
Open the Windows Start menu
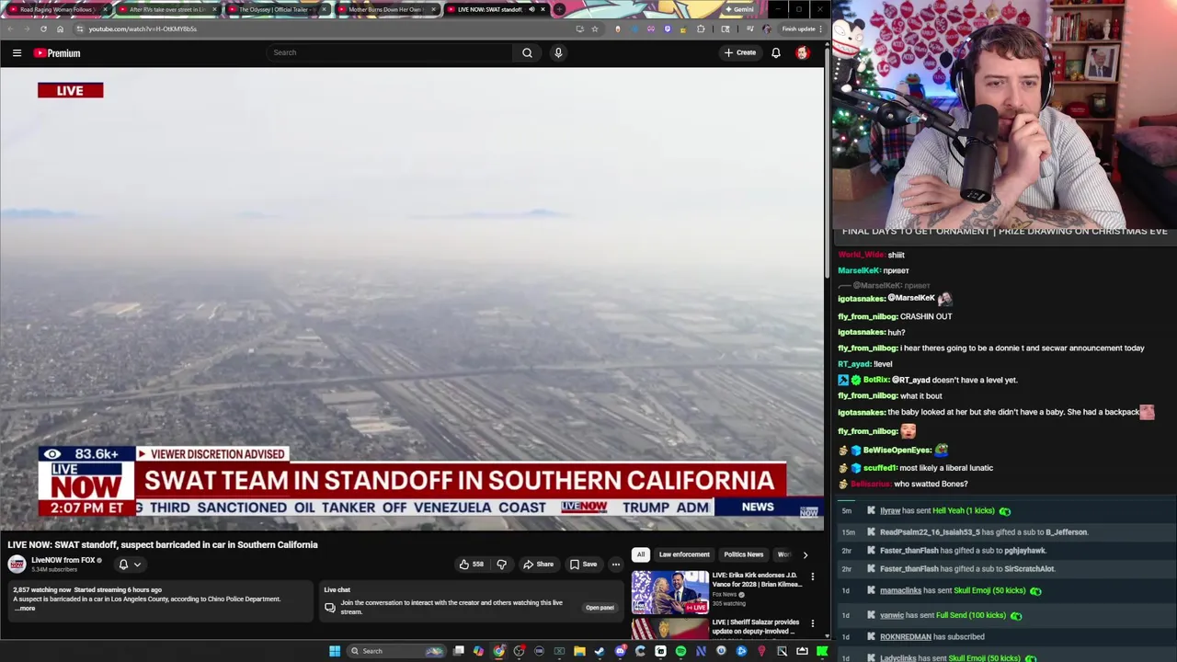tap(335, 651)
